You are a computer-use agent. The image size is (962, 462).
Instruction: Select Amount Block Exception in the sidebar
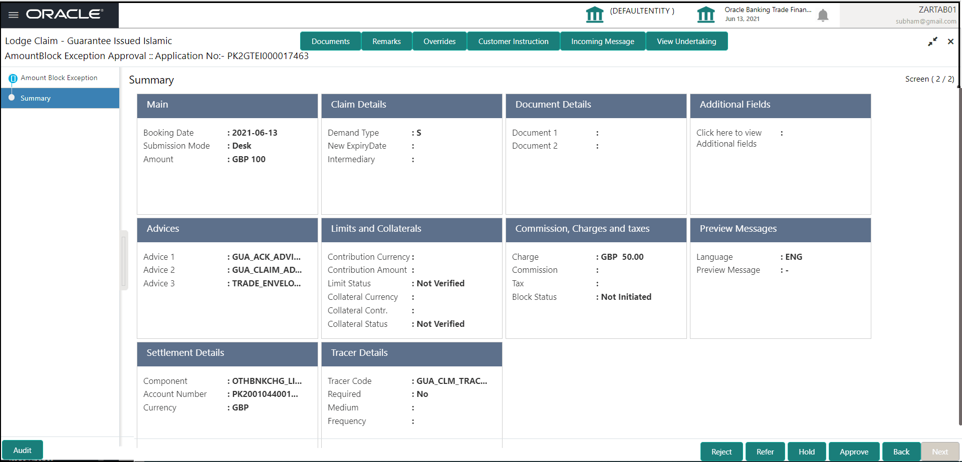(59, 78)
